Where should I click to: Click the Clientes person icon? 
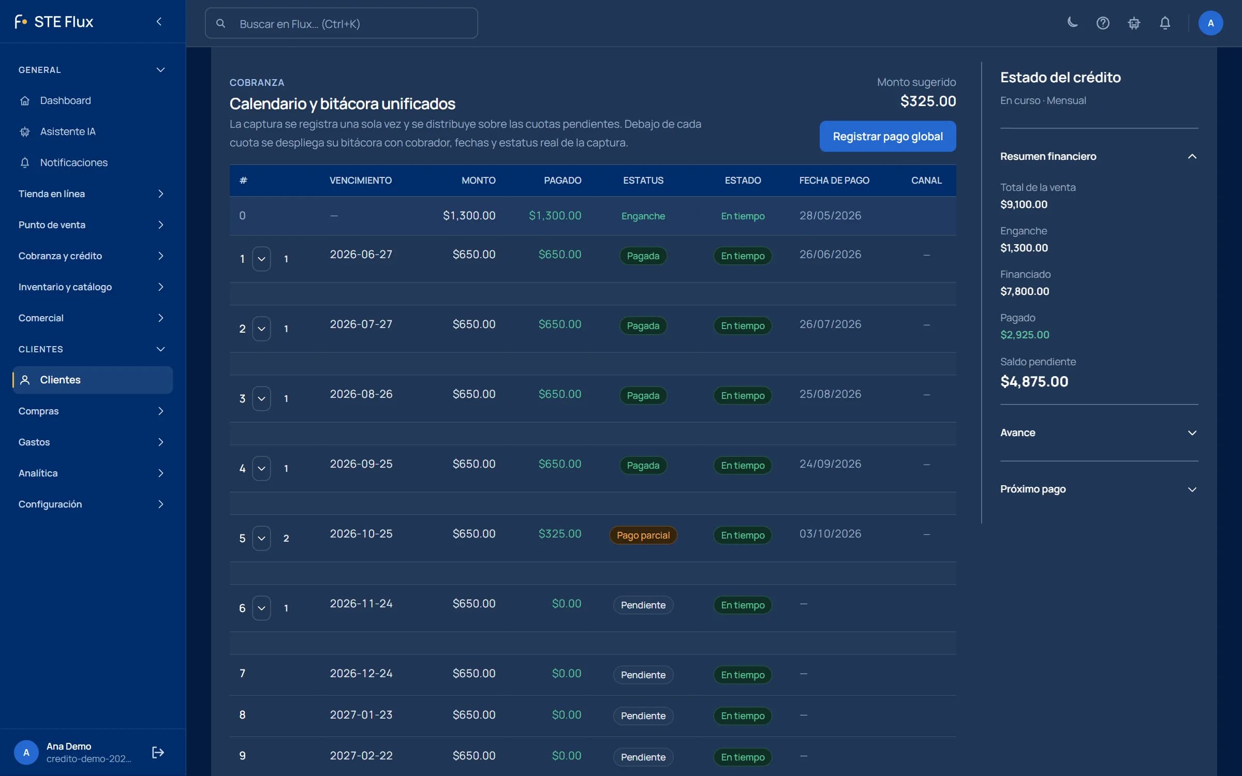(x=25, y=380)
